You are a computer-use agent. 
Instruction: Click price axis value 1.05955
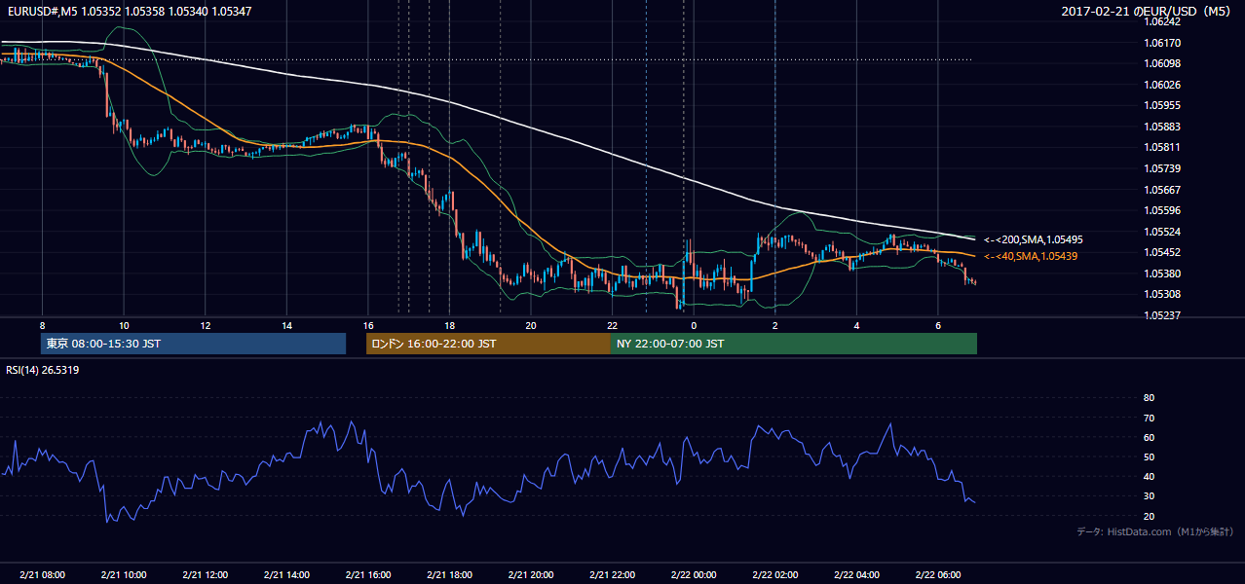pos(1161,105)
